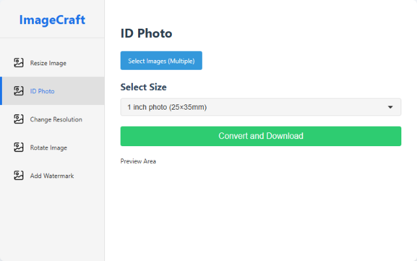Click the Change Resolution sidebar icon
417x261 pixels.
point(19,119)
